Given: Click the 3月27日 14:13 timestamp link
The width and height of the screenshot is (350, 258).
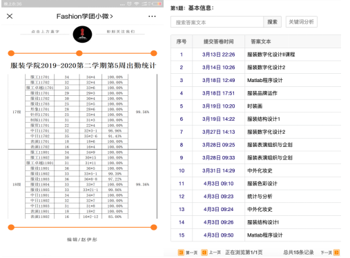Looking at the screenshot, I should point(218,132).
